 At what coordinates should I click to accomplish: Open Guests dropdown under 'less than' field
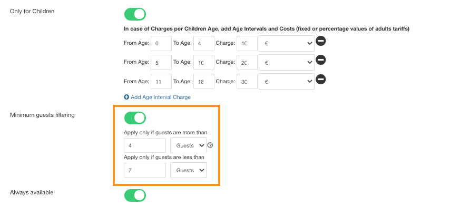[x=188, y=170]
